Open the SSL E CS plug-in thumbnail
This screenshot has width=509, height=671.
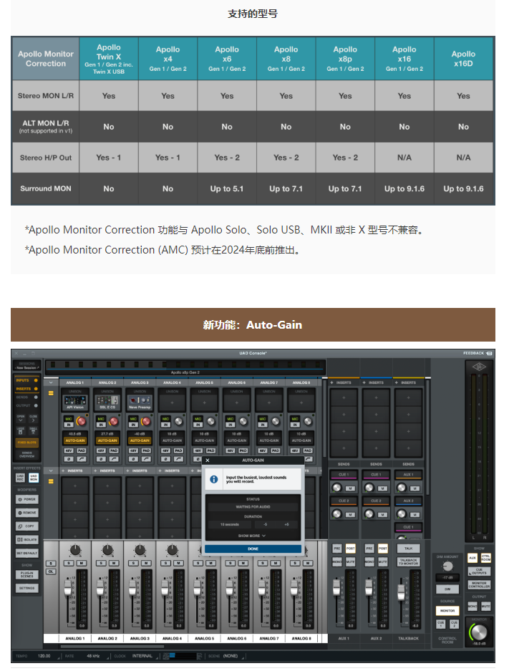point(107,402)
